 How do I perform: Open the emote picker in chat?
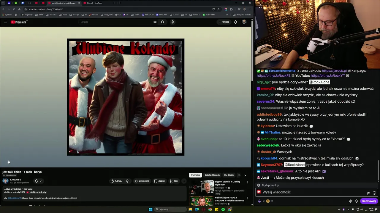[374, 193]
